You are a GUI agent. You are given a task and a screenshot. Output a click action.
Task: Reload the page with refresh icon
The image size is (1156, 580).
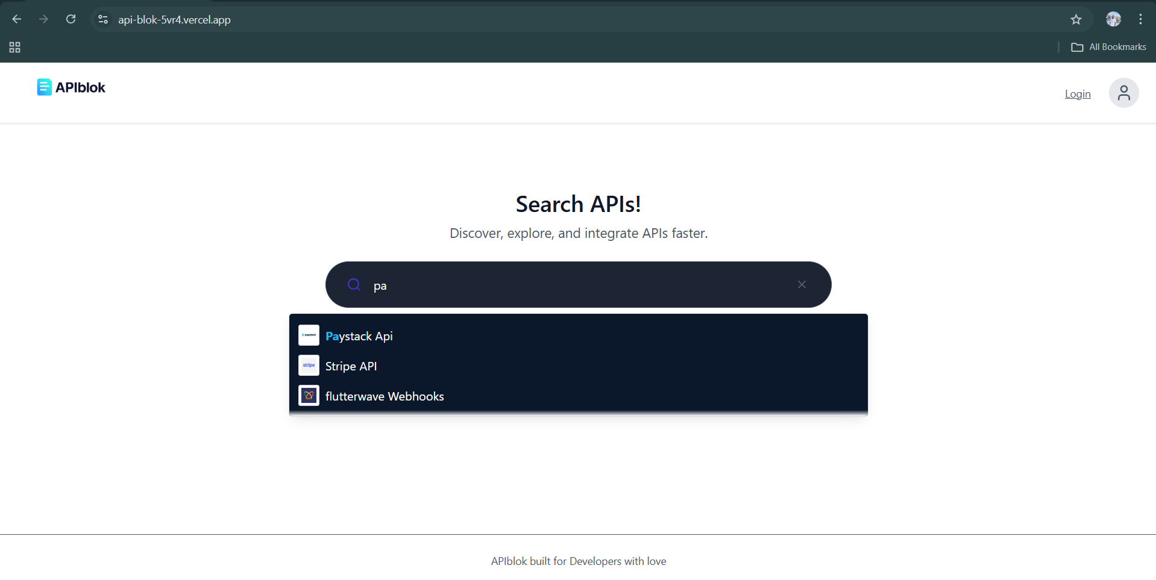click(x=71, y=19)
